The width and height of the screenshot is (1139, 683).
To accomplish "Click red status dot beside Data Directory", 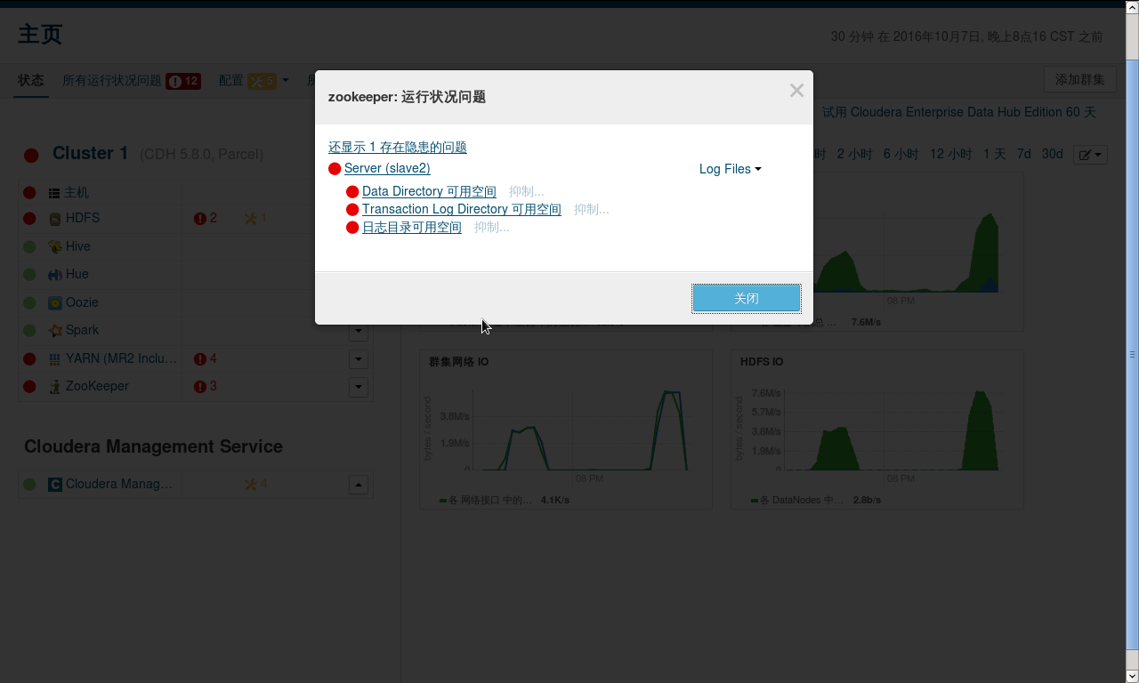I will click(x=352, y=192).
